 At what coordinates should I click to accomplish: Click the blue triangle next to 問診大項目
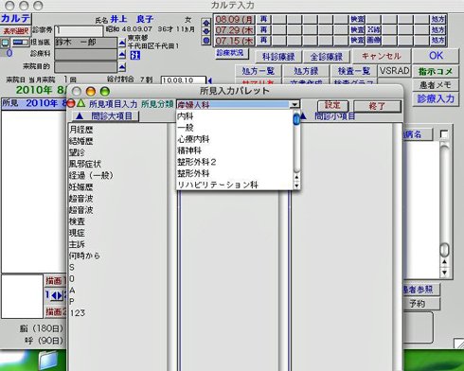click(x=80, y=116)
